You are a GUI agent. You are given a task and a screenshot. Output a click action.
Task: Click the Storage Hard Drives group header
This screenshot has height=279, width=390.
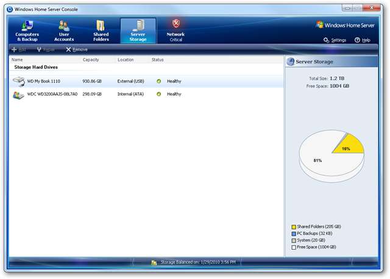click(x=36, y=67)
